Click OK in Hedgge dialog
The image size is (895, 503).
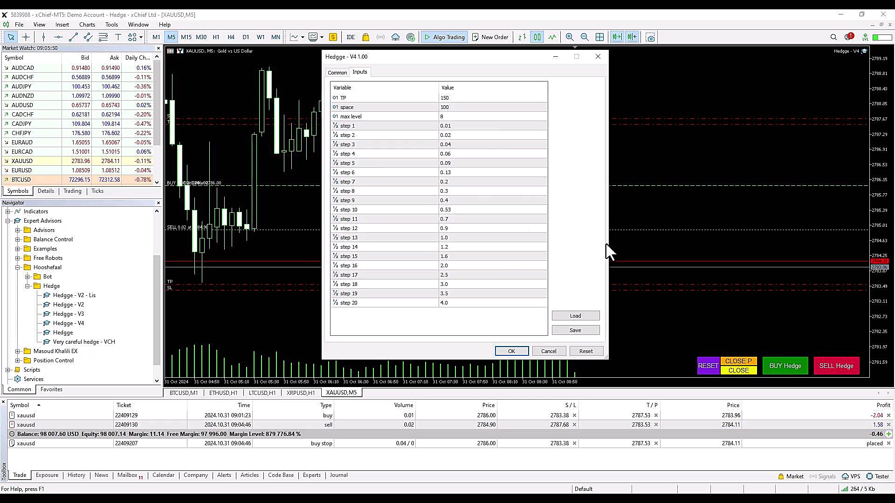[x=511, y=351]
